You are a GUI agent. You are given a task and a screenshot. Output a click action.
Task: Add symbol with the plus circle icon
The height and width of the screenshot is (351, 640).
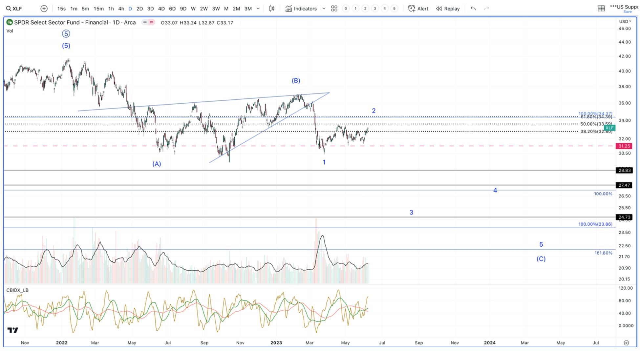(44, 9)
